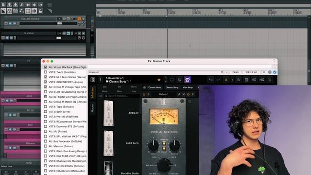
Task: Click the Open Project upload-arrow icon
Action: tap(9, 4)
